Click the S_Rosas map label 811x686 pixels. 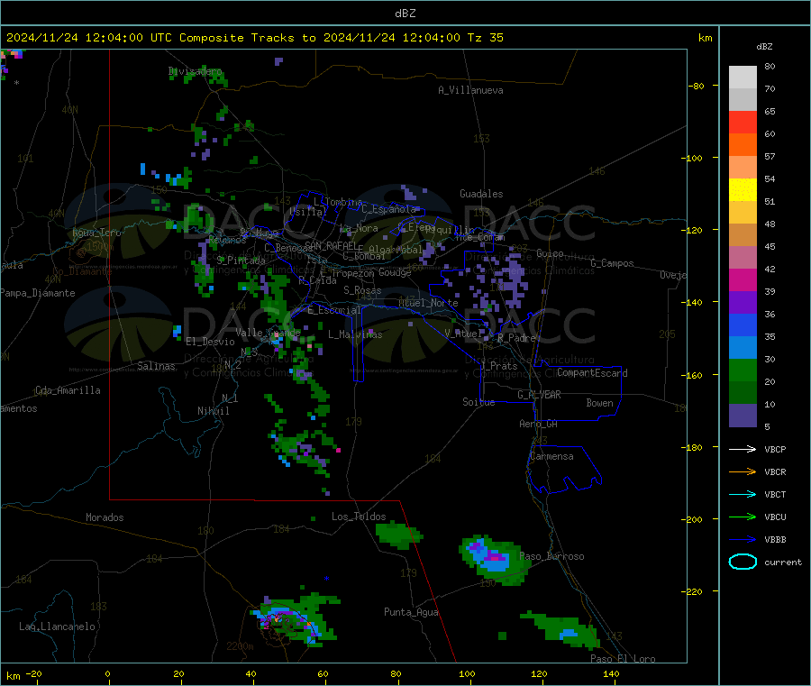click(362, 290)
